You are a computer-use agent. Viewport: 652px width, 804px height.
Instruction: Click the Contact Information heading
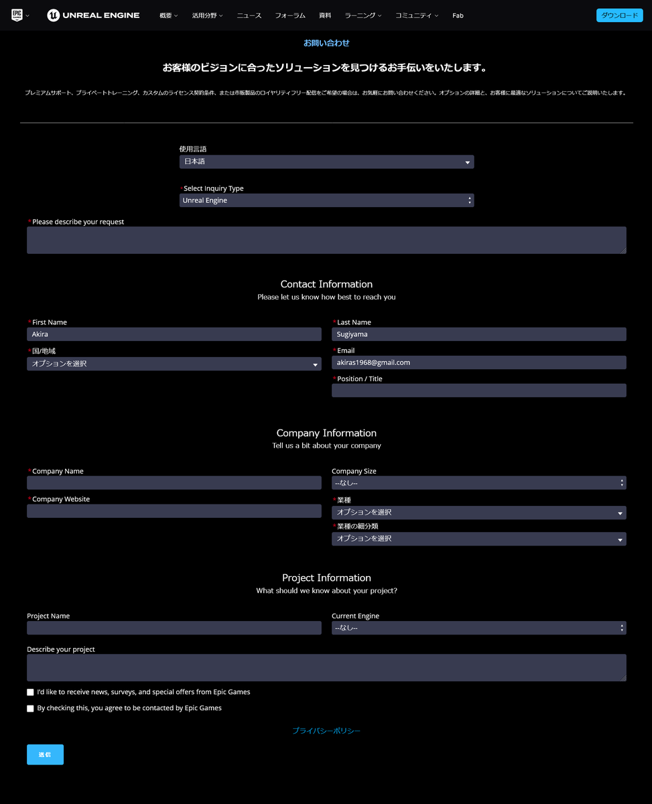[326, 284]
